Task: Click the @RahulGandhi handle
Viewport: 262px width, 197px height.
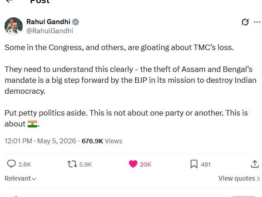Action: pos(49,31)
